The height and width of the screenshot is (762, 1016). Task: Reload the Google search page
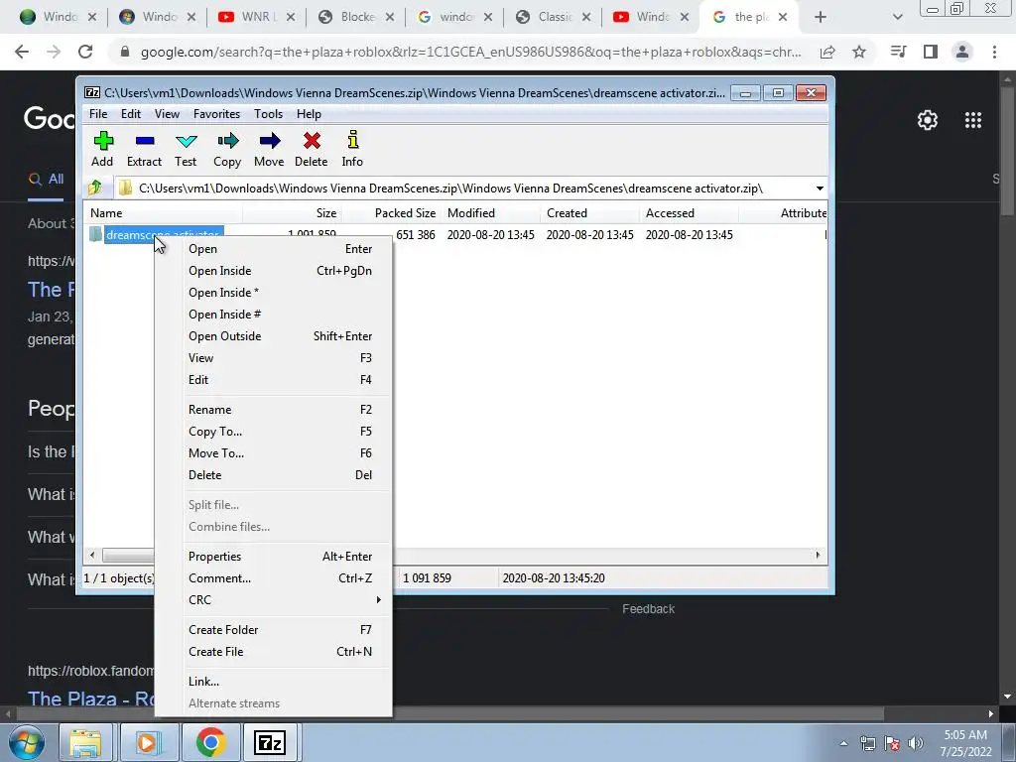point(85,52)
